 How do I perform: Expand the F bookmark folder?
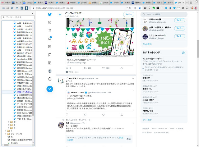coord(9,128)
